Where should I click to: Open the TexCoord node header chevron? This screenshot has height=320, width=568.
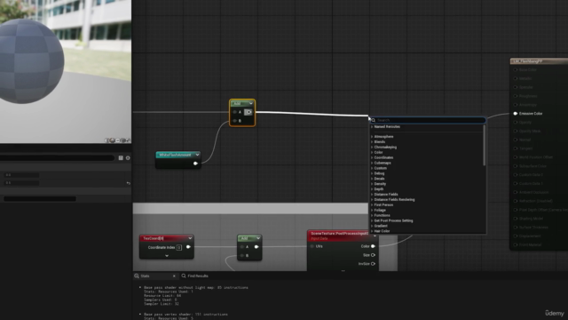[x=190, y=238]
